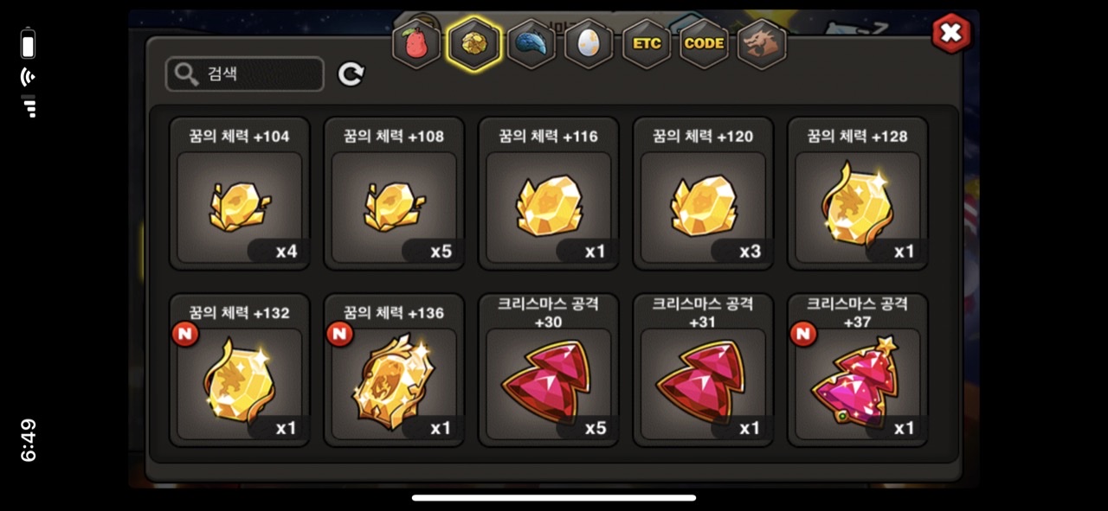This screenshot has height=511, width=1108.
Task: Choose the 꿈의 체력 +116 gem
Action: [549, 194]
